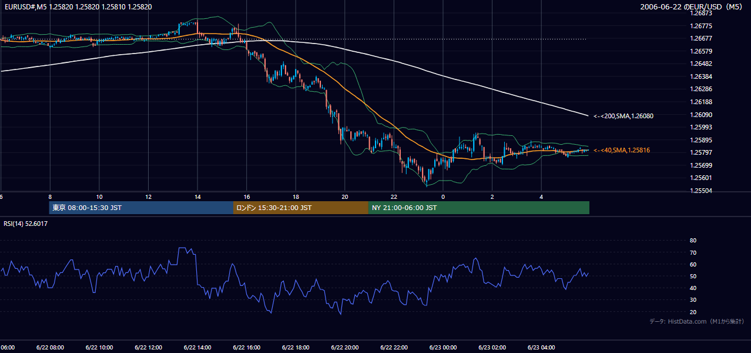Click price axis label 1.26090
The image size is (751, 353).
click(x=702, y=115)
